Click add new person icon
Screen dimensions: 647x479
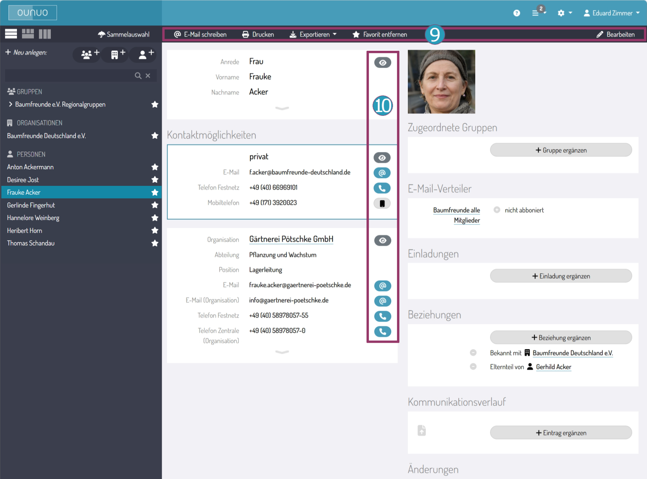click(146, 54)
